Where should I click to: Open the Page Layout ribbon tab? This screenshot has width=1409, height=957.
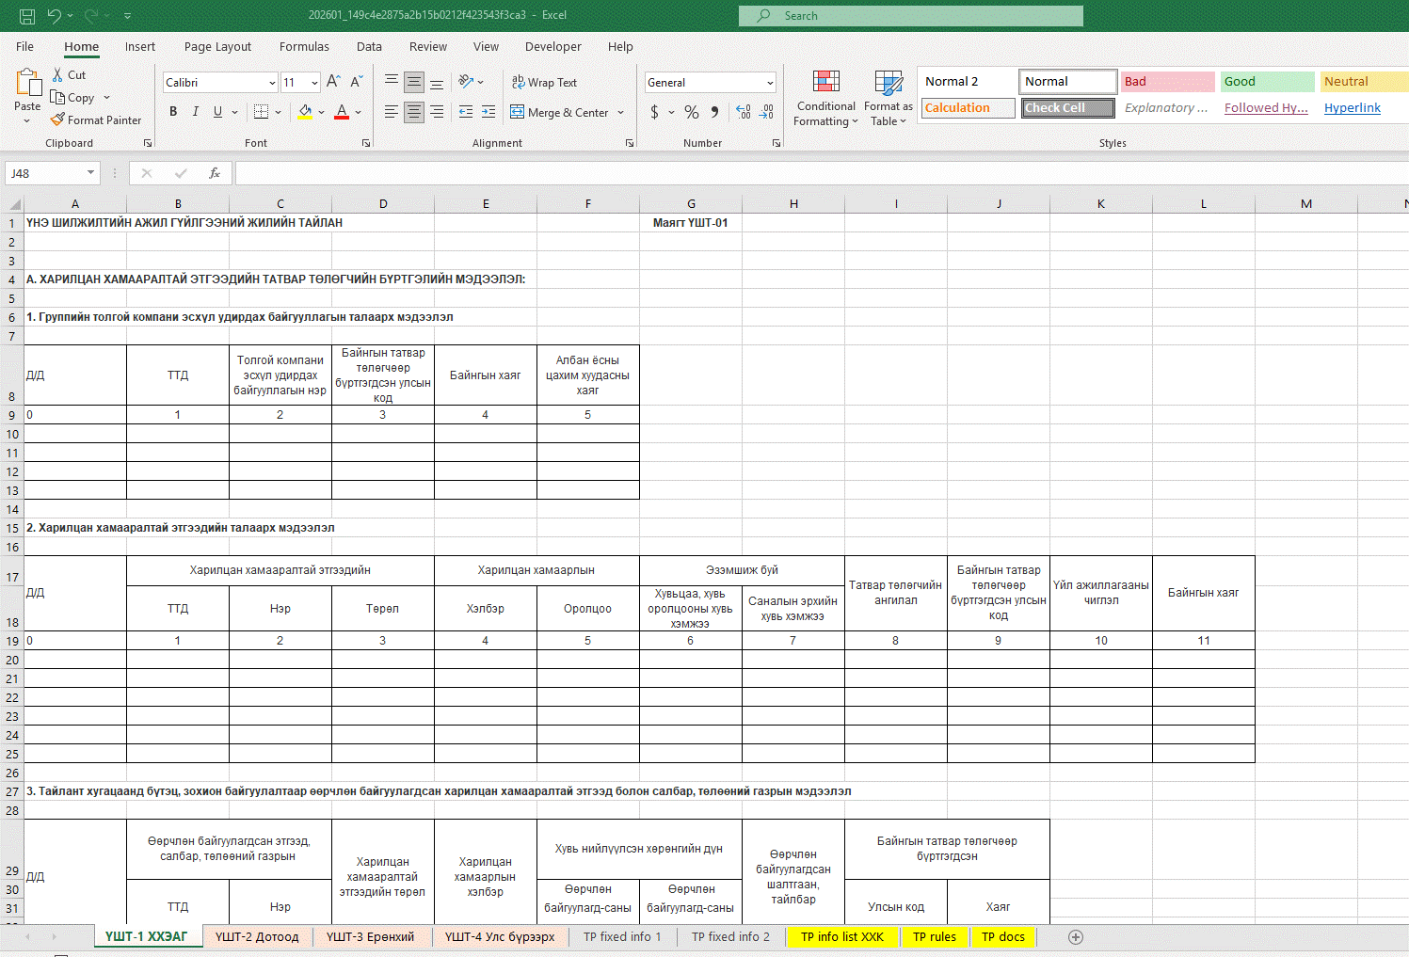[217, 47]
